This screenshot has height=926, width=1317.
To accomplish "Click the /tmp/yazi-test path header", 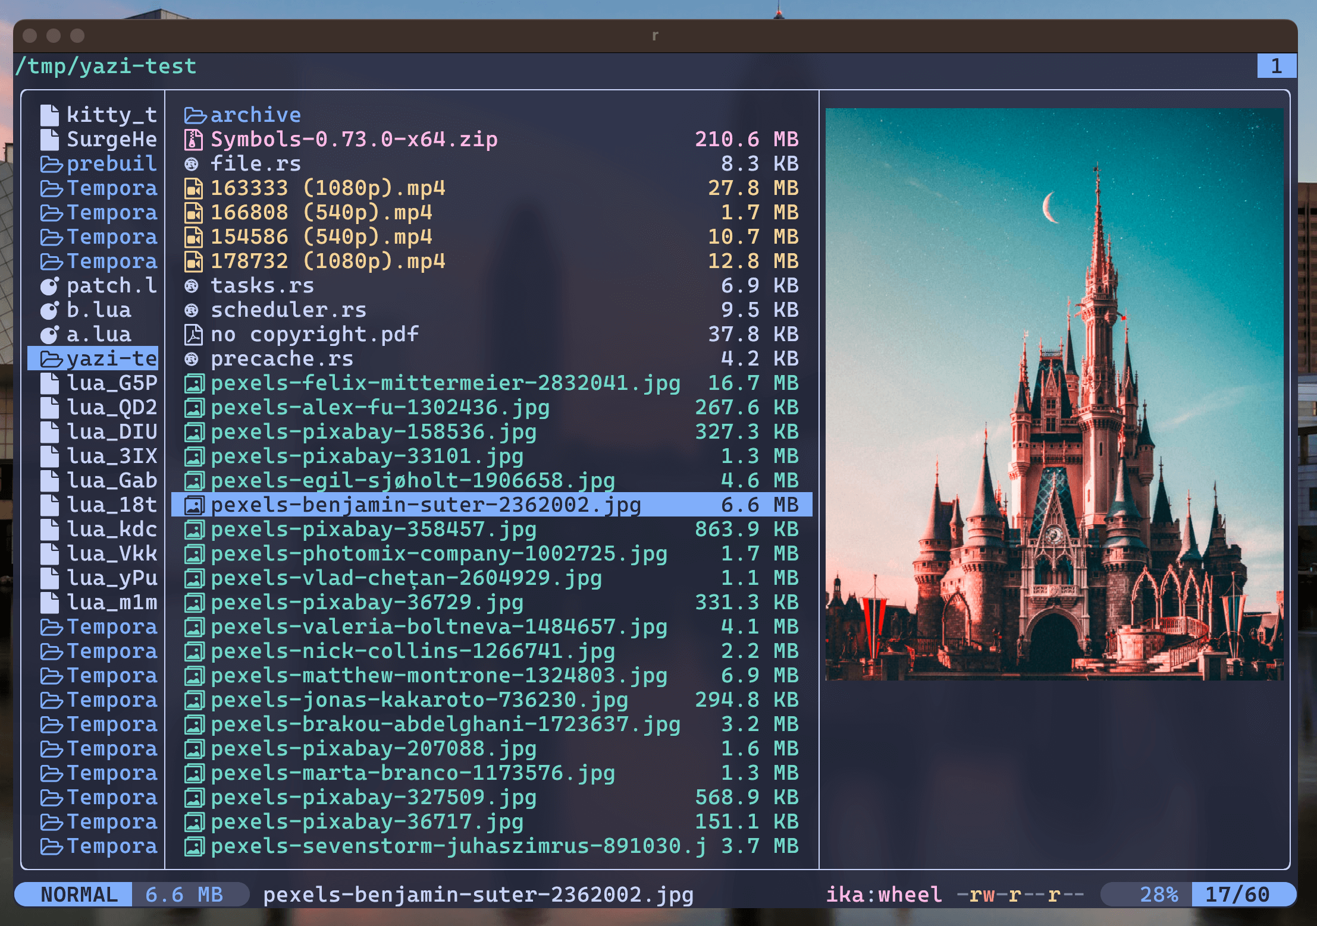I will pos(106,66).
